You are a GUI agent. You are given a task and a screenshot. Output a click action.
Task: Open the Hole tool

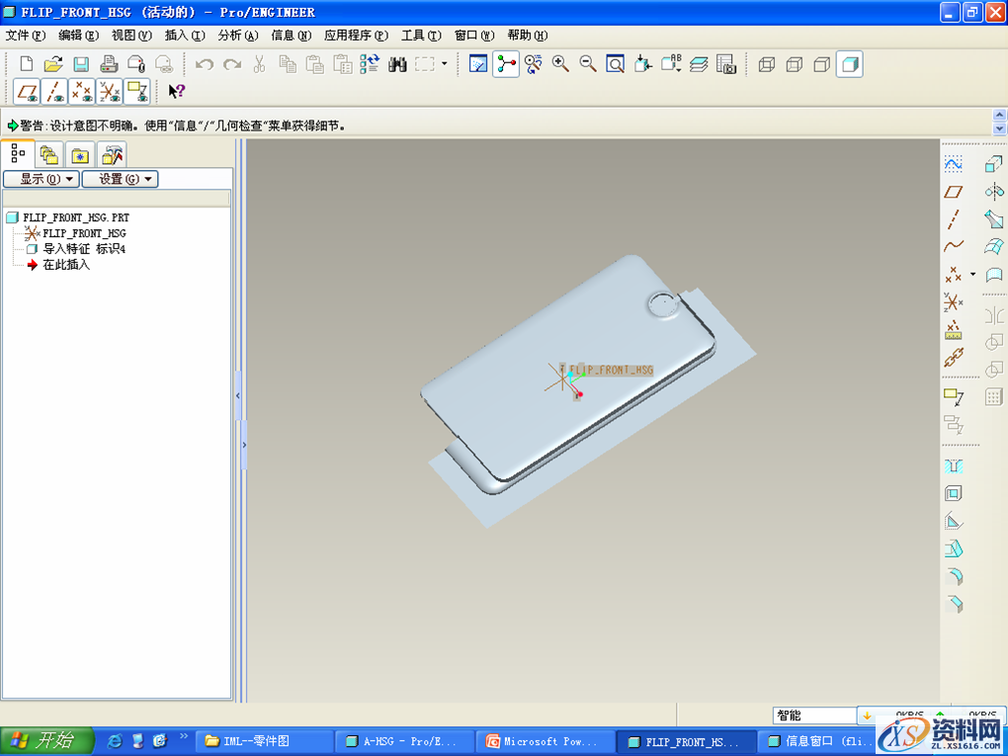tap(953, 466)
